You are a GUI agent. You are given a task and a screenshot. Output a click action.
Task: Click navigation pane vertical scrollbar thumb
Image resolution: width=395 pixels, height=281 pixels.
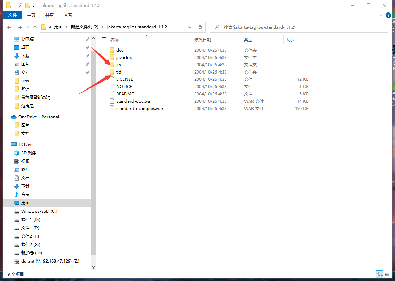click(93, 153)
